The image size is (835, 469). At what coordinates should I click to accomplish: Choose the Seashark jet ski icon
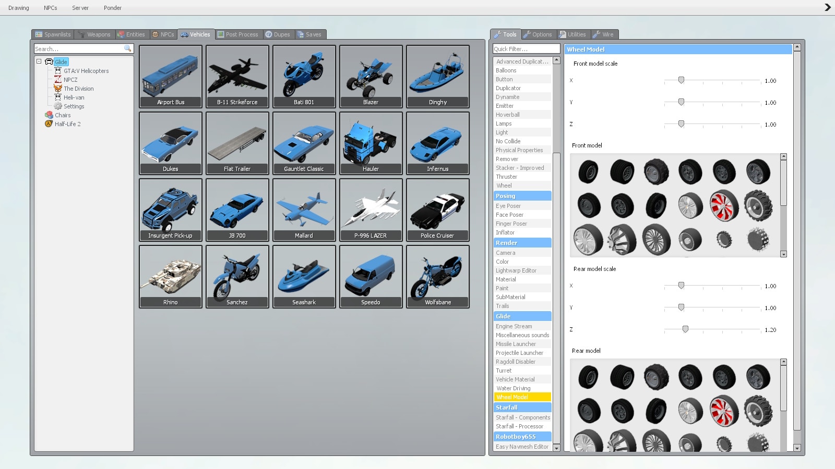(304, 276)
